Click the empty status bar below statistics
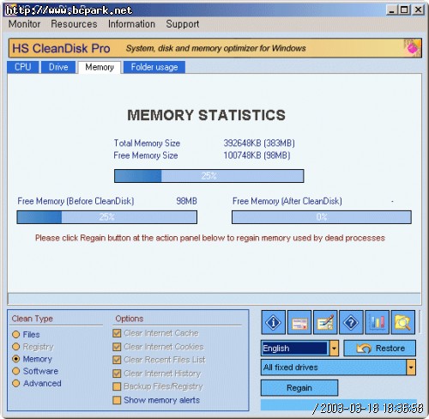 tap(214, 299)
